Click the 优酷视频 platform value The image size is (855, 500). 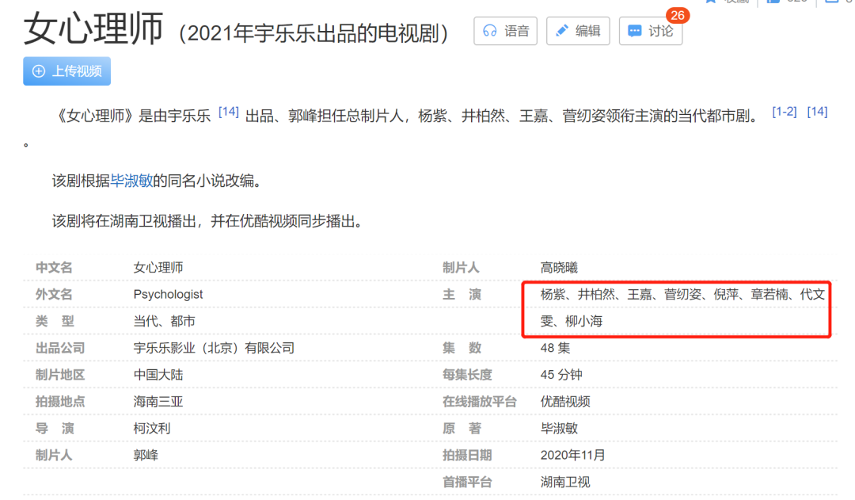coord(565,401)
